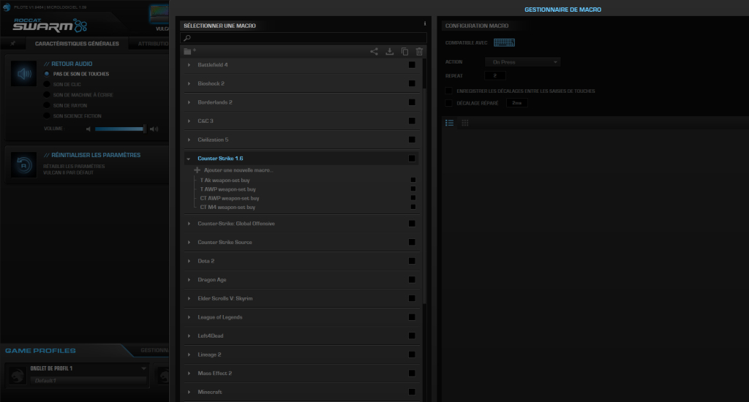Select Pas de son de touches radio
Image resolution: width=749 pixels, height=402 pixels.
[47, 74]
